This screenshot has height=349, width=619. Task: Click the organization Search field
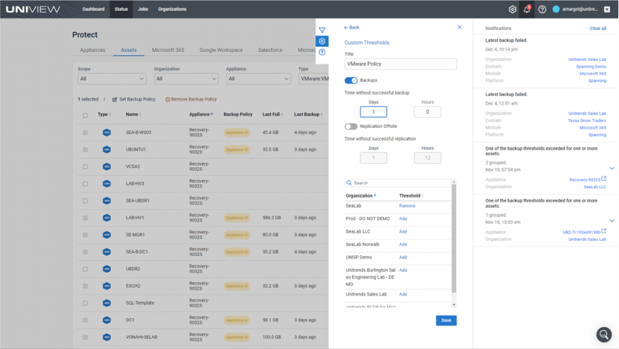398,183
